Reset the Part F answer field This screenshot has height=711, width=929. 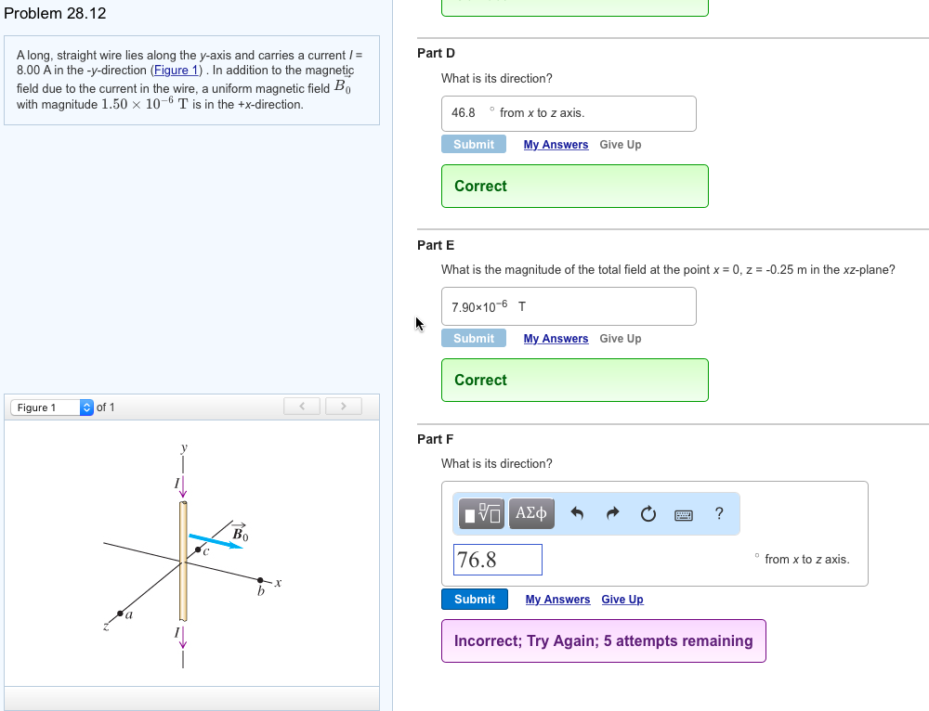[648, 513]
